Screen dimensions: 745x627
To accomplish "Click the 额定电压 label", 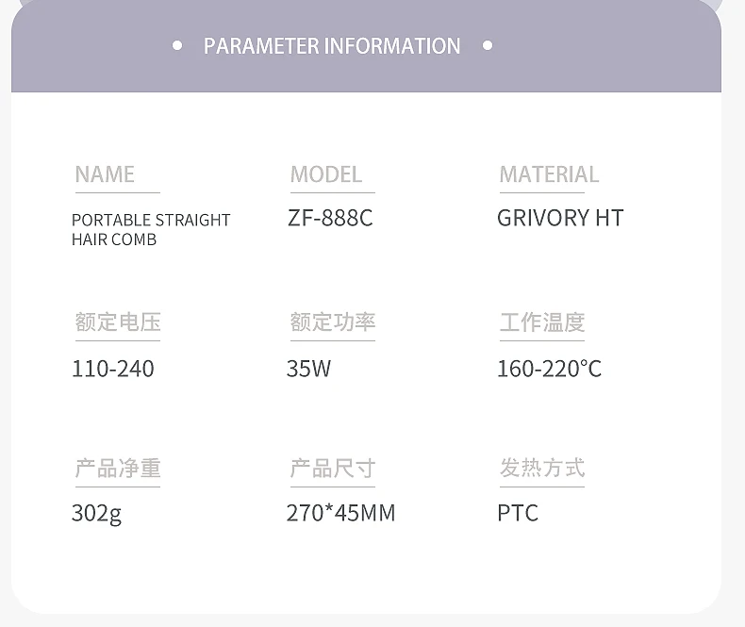I will 118,322.
